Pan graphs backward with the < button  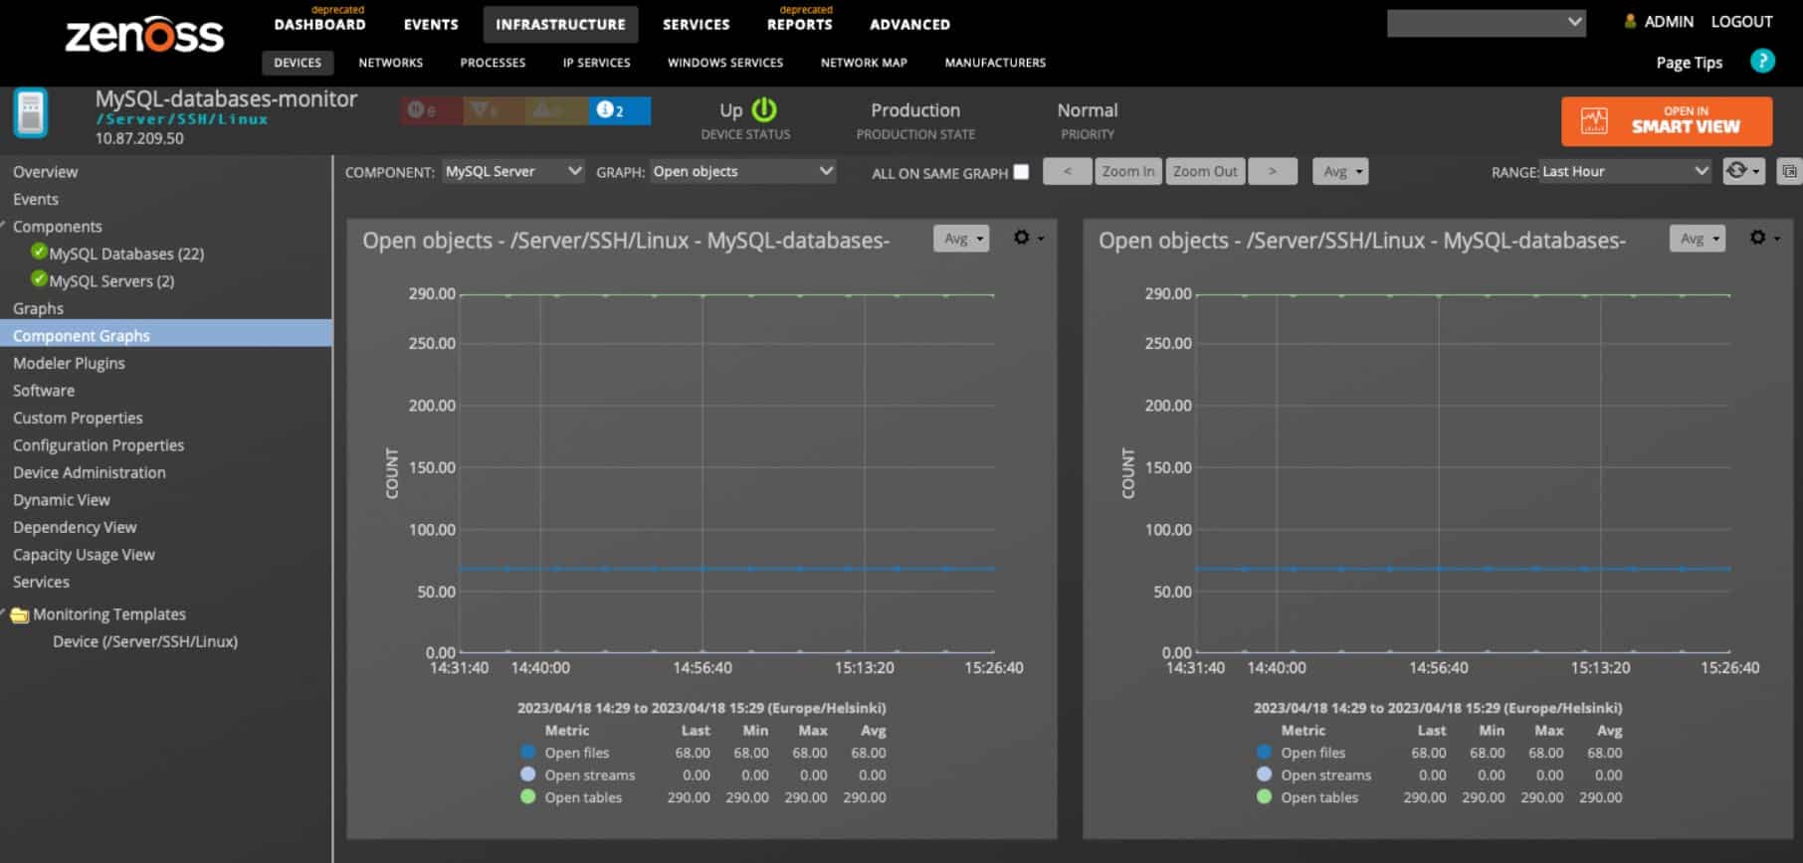1067,171
